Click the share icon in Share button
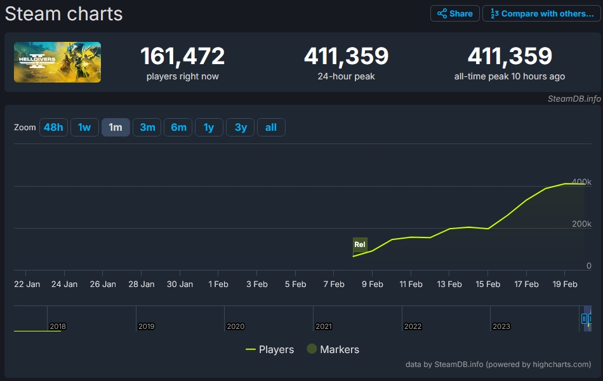 click(x=442, y=13)
